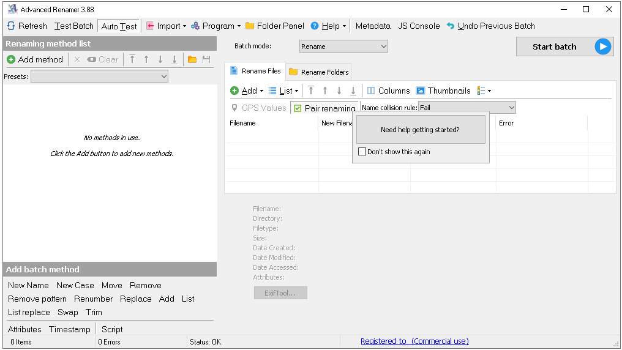Add a Remove pattern method
The width and height of the screenshot is (622, 350).
click(x=37, y=299)
